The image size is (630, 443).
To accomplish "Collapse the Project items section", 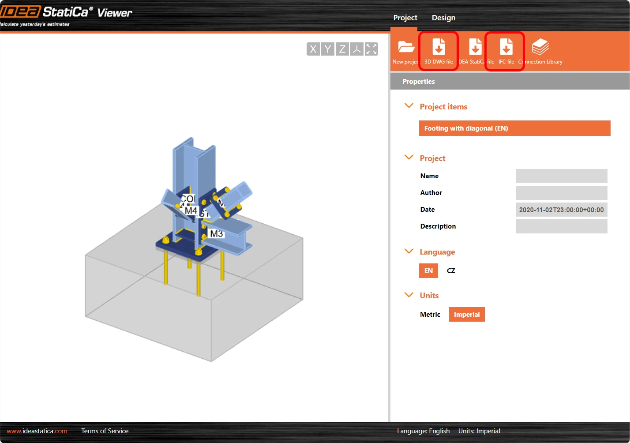I will (x=409, y=106).
